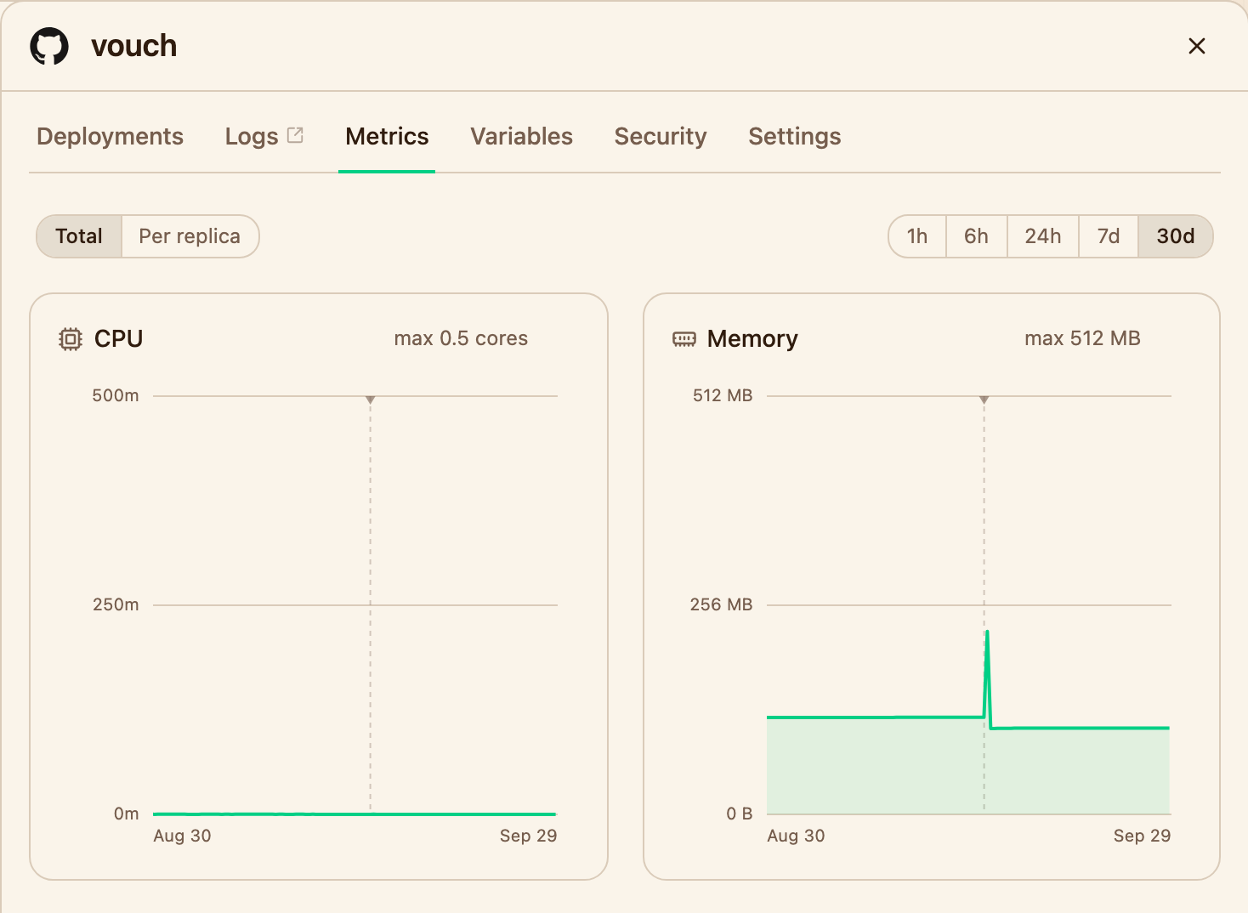Click the deployment marker on Memory chart

[984, 400]
